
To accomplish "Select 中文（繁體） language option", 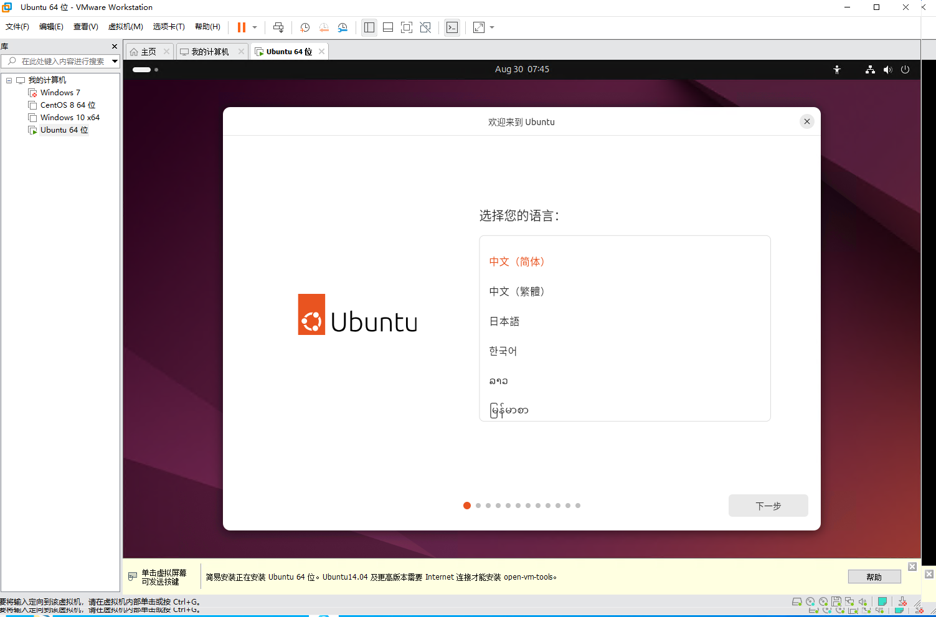I will (517, 291).
